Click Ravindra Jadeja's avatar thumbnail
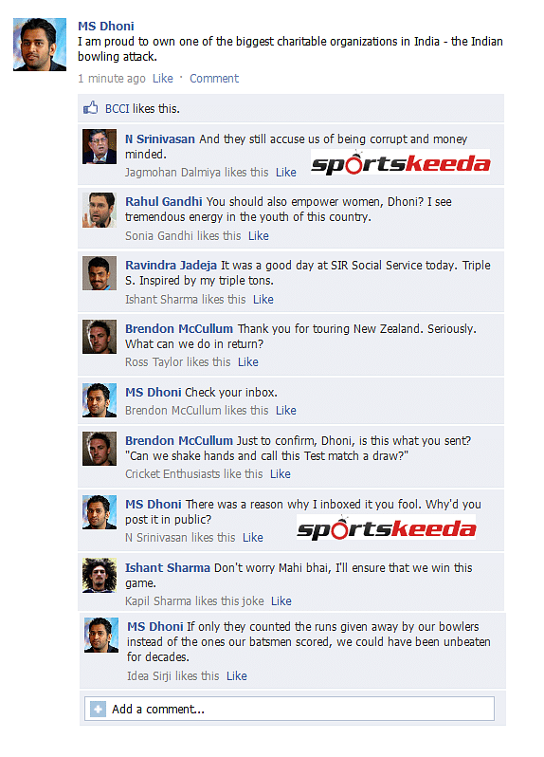The image size is (544, 757). 100,273
